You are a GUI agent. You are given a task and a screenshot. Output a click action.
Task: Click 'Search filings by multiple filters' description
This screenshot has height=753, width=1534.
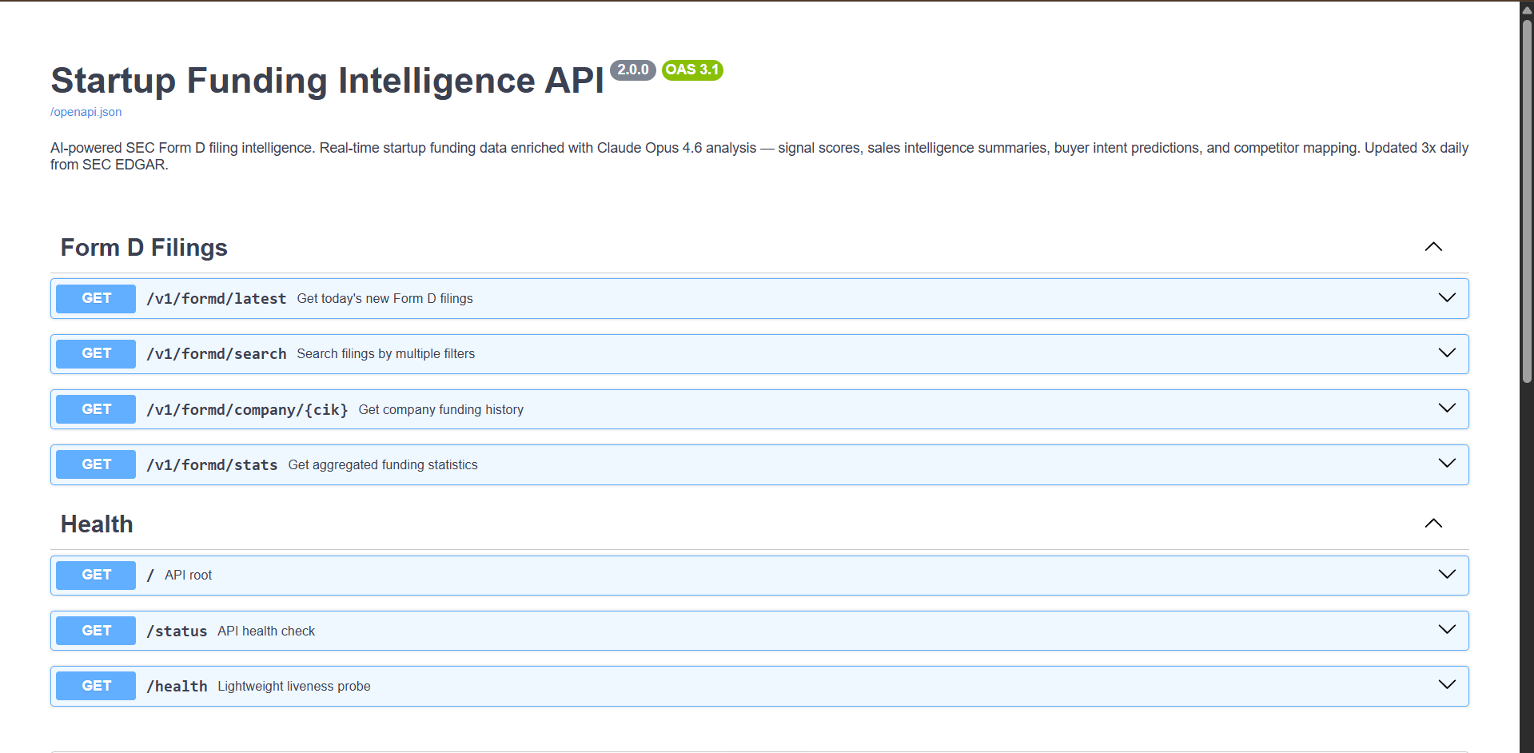coord(385,353)
